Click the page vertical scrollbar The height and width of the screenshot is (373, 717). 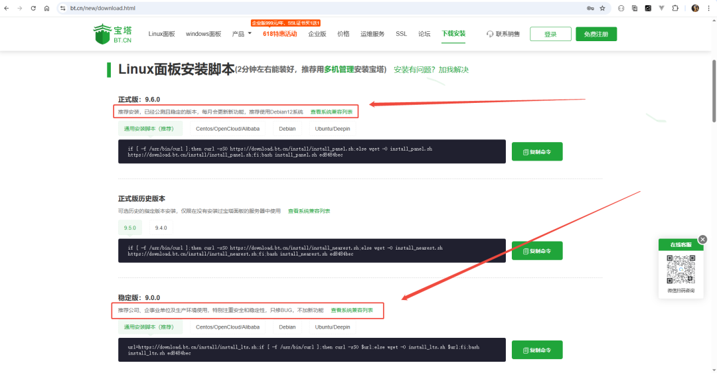pos(714,92)
